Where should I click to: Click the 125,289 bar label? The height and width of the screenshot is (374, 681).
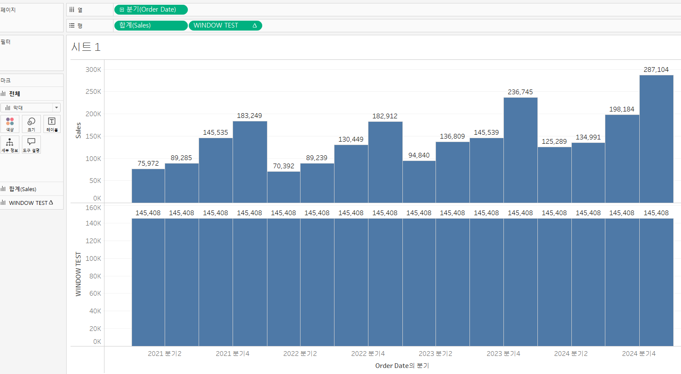click(x=554, y=142)
